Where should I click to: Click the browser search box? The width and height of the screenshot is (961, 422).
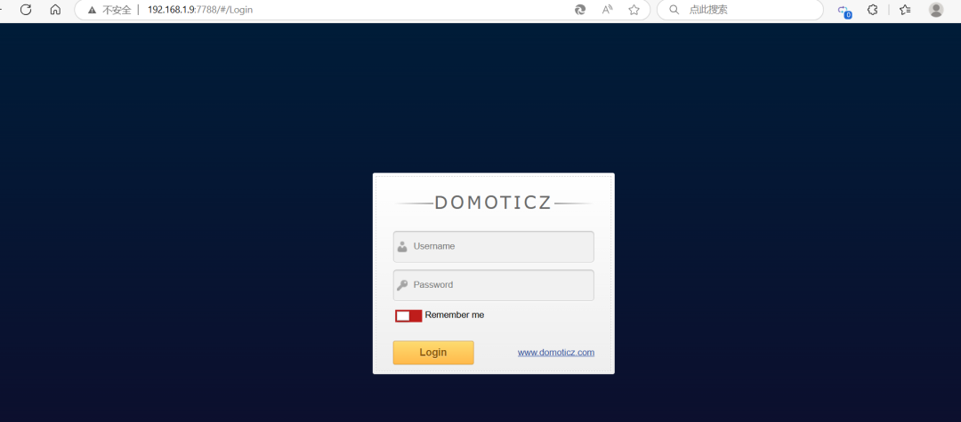739,10
